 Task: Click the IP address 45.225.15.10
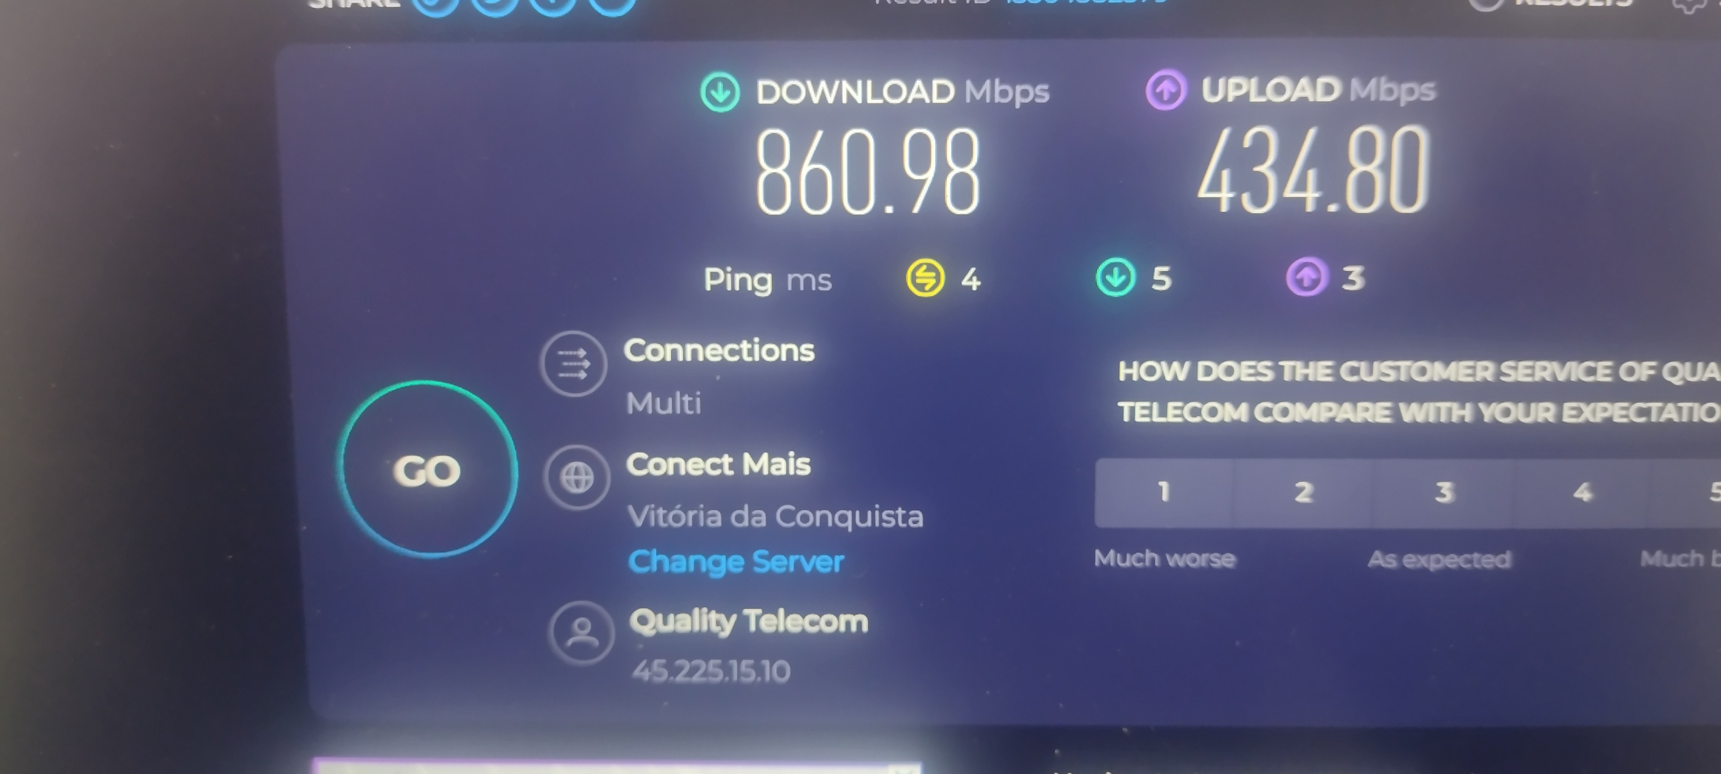(711, 671)
